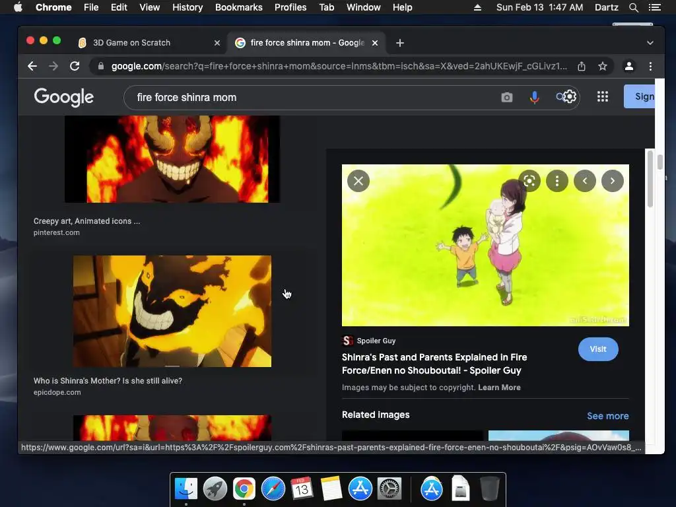Screen dimensions: 676x507
Task: Click the Chrome icon in the Dock
Action: pyautogui.click(x=244, y=489)
